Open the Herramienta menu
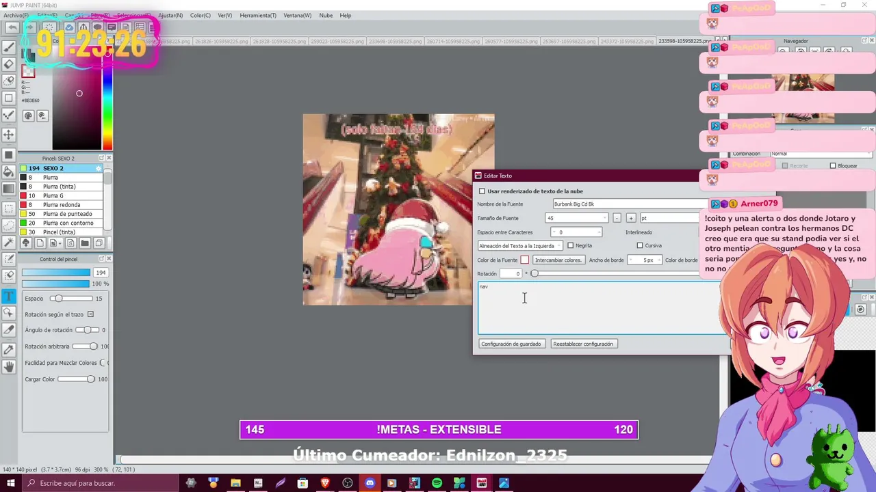Viewport: 876px width, 492px height. 258,15
